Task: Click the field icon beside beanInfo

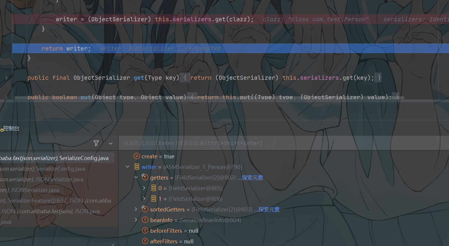Action: [145, 220]
